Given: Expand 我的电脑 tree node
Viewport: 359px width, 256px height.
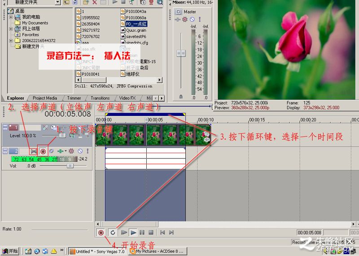Looking at the screenshot, I should click(11, 17).
